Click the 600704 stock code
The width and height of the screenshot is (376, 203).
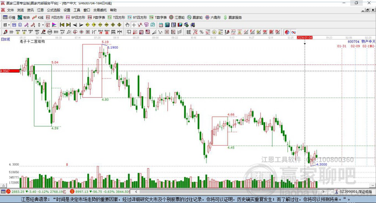tap(354, 41)
